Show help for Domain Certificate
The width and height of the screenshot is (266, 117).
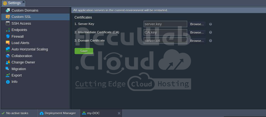pos(211,41)
